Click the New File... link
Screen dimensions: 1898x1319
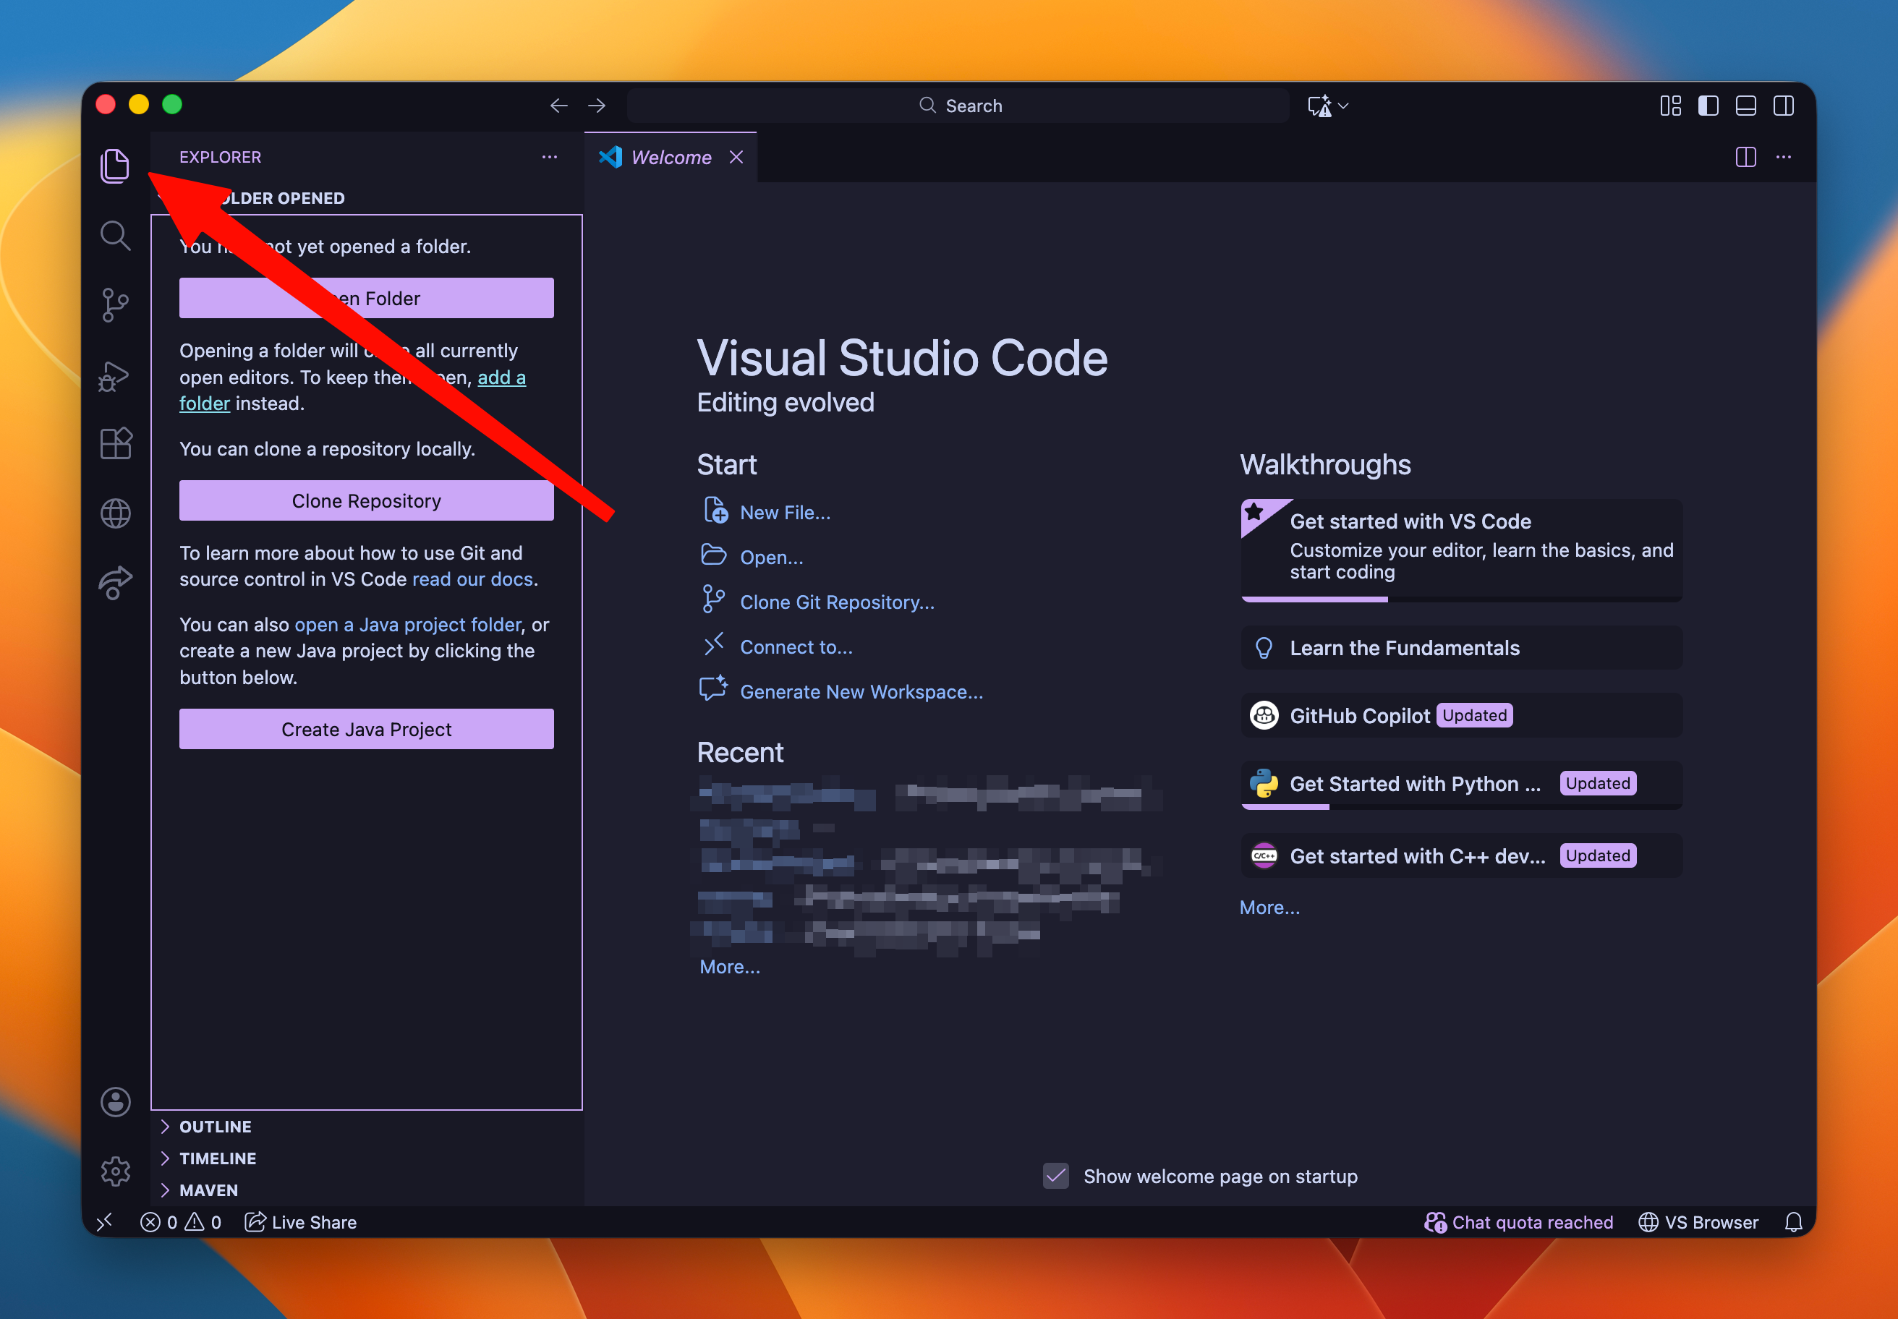pyautogui.click(x=785, y=513)
